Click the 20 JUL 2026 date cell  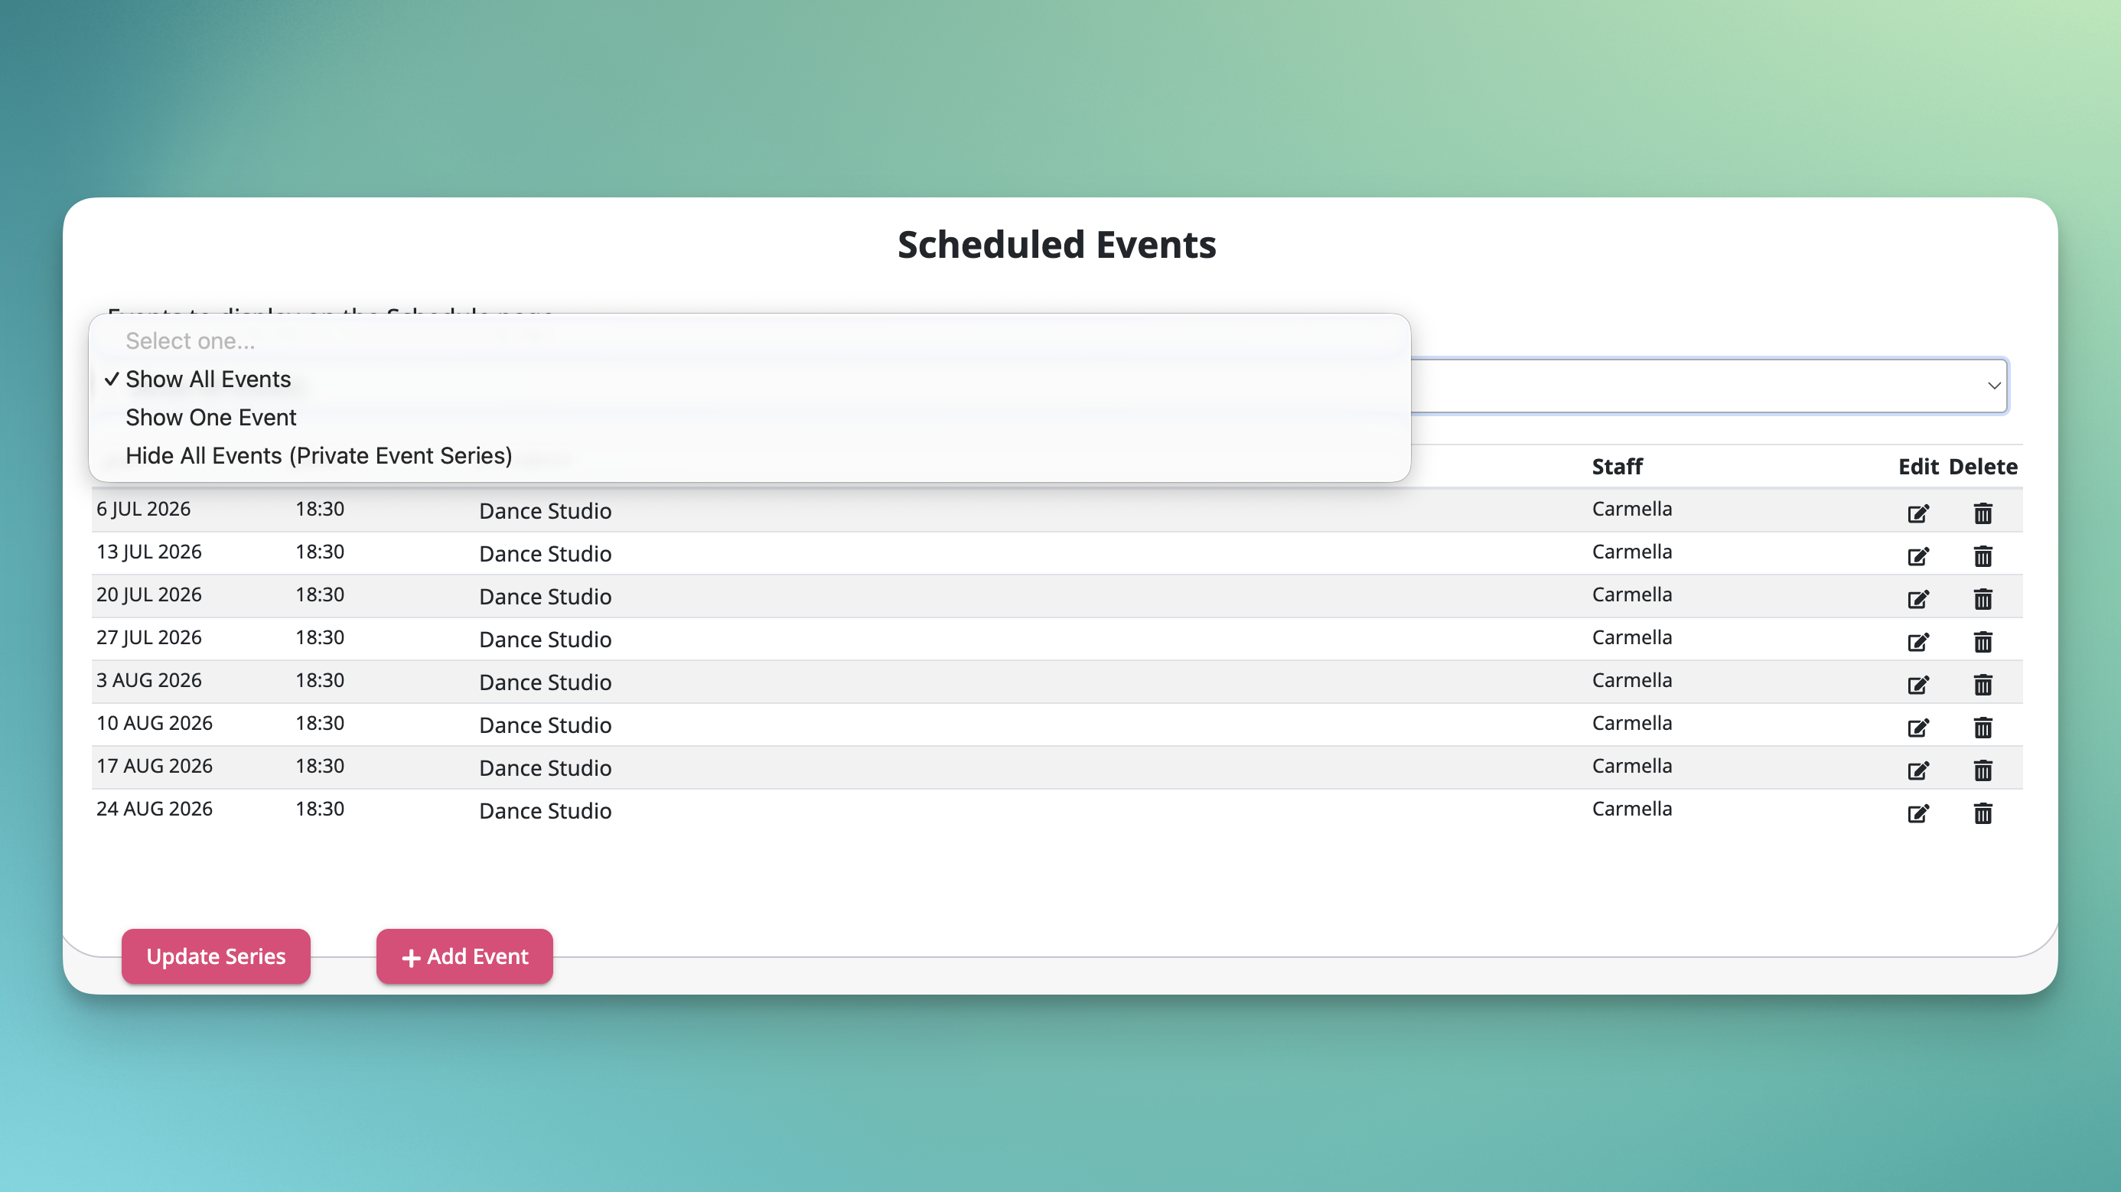pos(149,594)
